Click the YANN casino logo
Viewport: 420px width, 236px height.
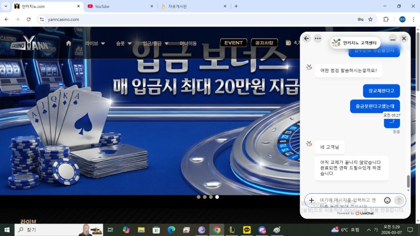click(x=30, y=43)
